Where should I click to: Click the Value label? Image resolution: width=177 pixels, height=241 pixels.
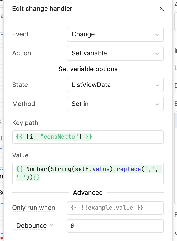pos(20,155)
